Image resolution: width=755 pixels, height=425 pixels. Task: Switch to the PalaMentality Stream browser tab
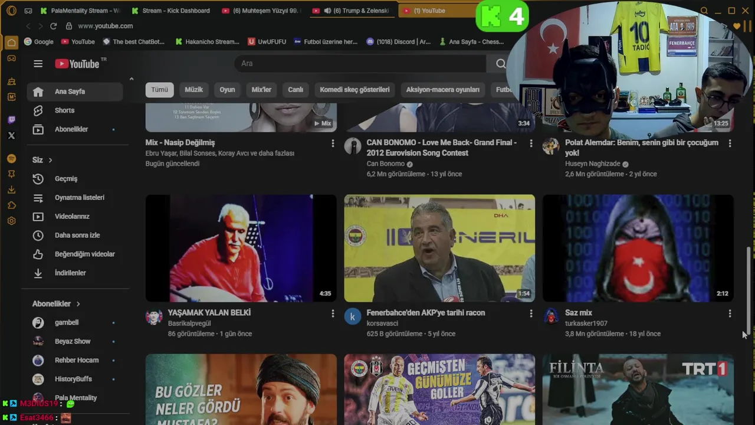click(x=80, y=11)
